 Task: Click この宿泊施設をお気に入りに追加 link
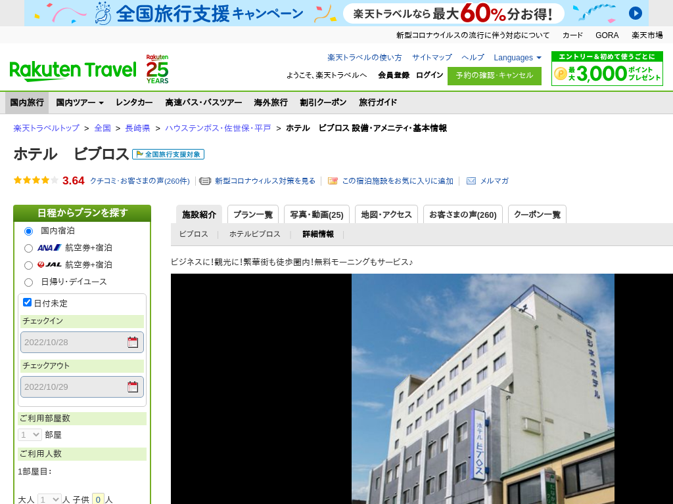pos(398,181)
